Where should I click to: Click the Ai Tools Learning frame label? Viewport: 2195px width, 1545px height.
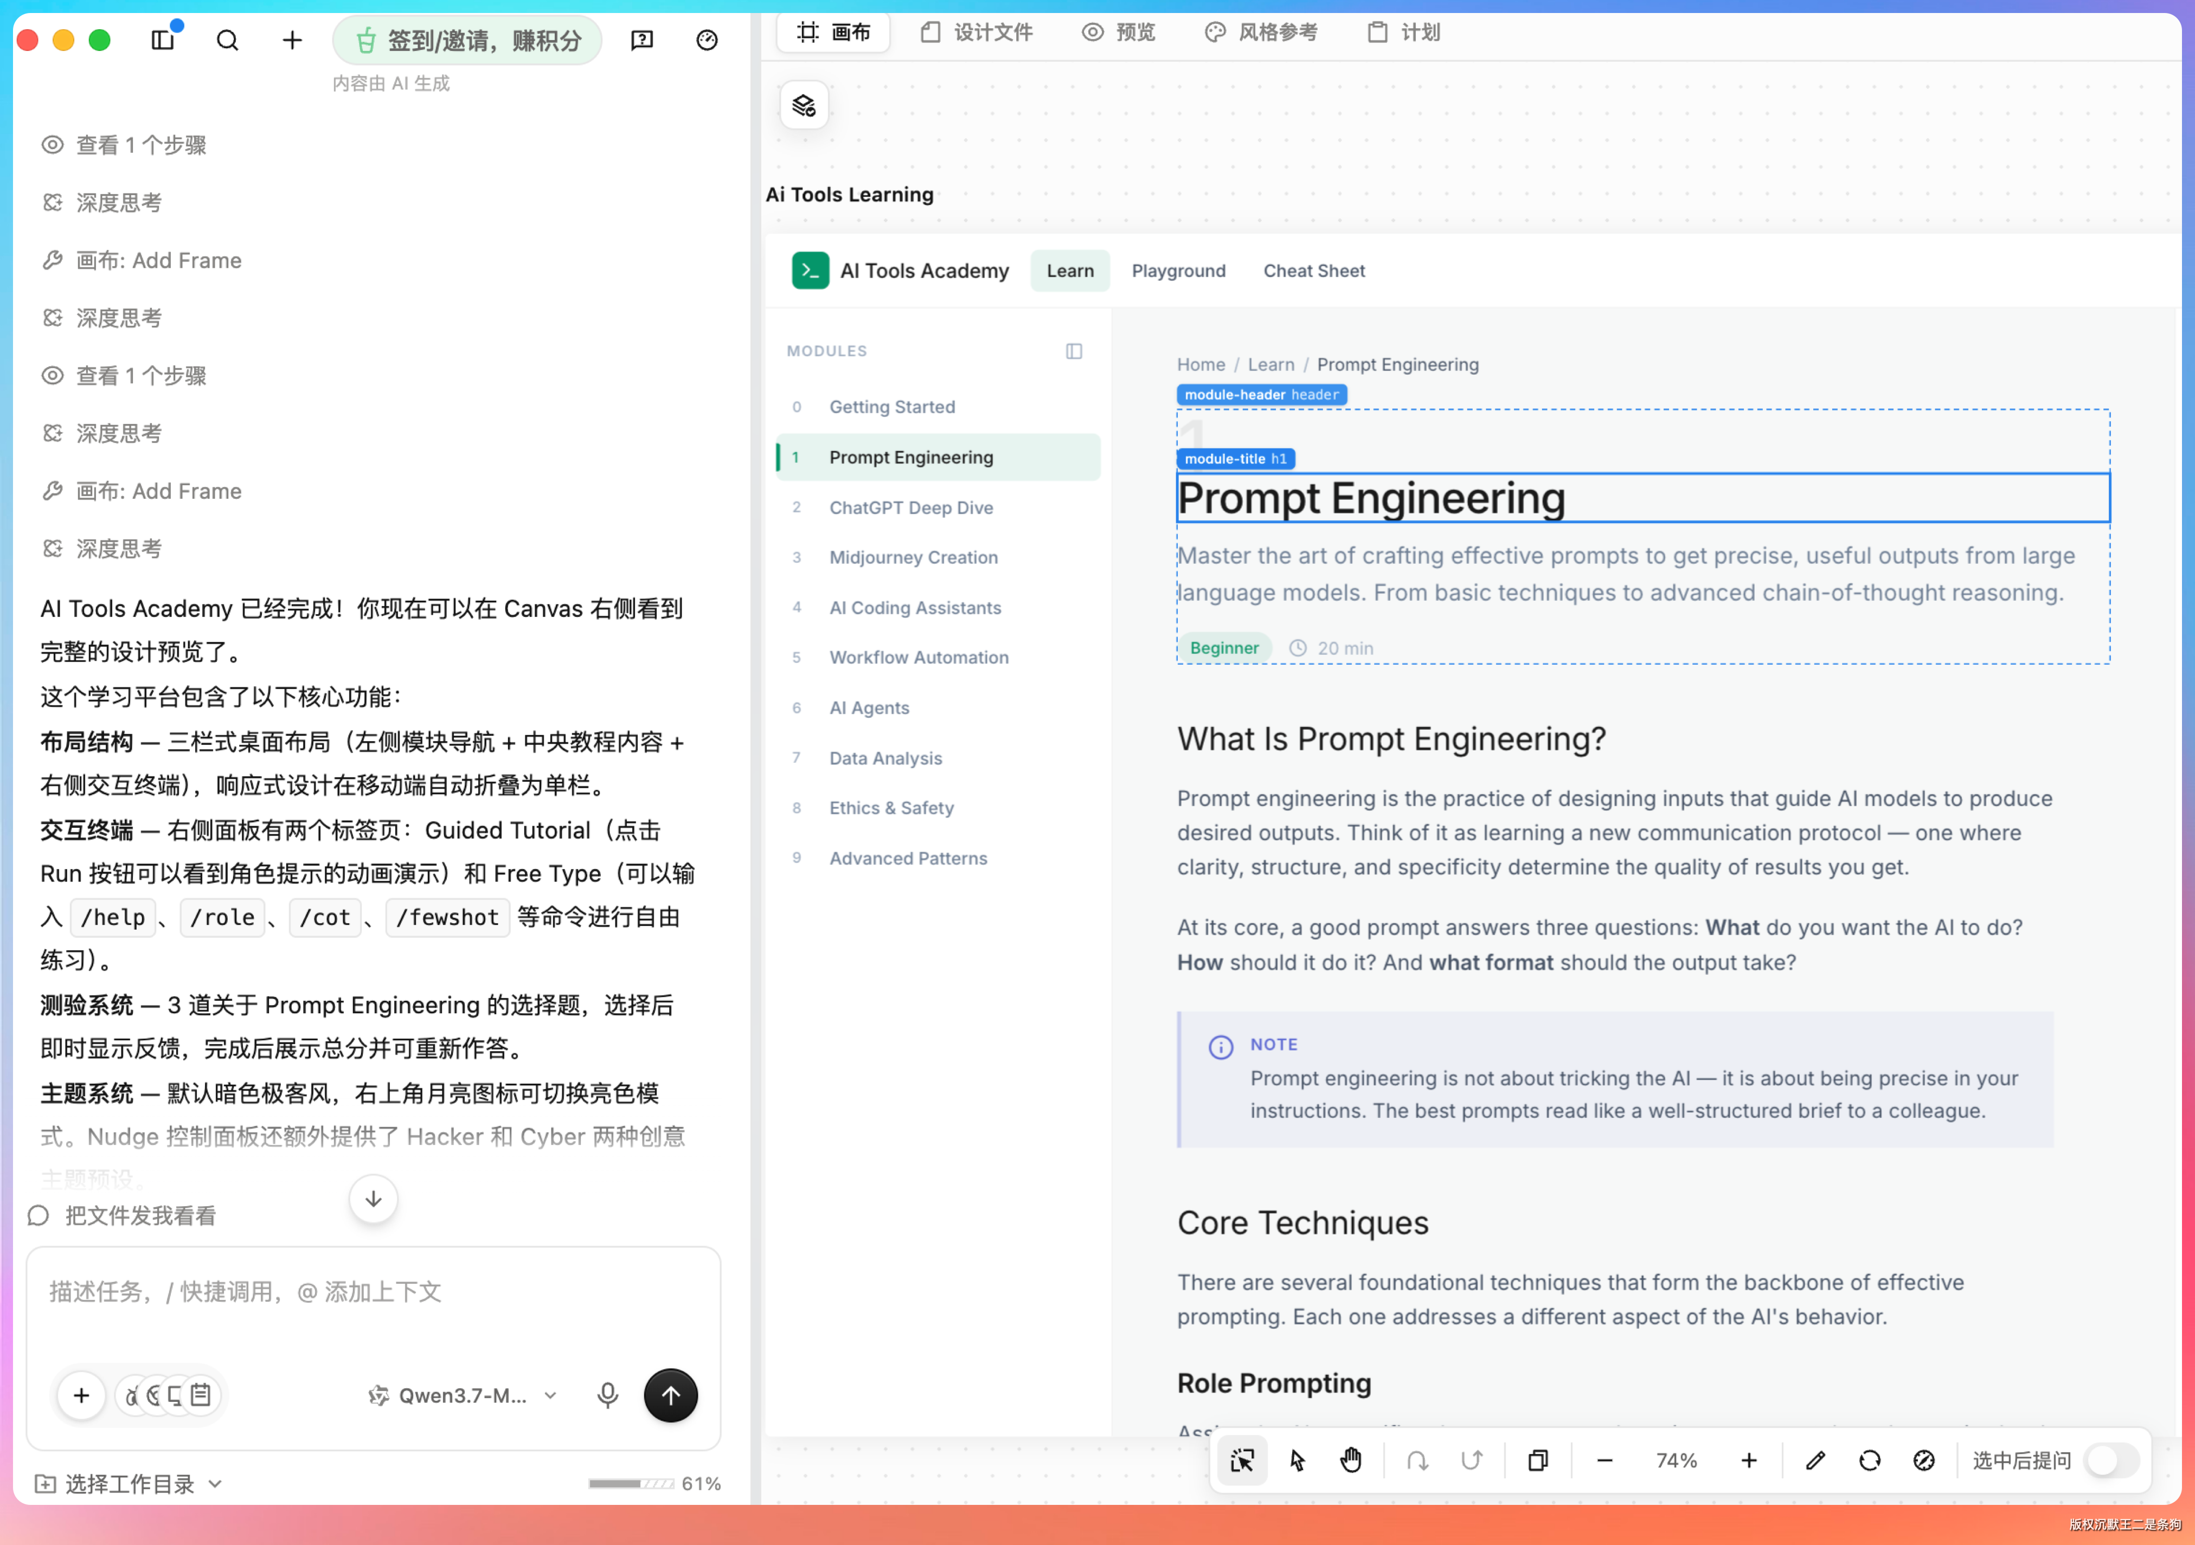pyautogui.click(x=850, y=195)
